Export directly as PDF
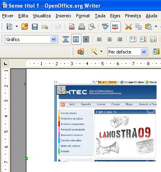The width and height of the screenshot is (161, 172). pos(72,27)
